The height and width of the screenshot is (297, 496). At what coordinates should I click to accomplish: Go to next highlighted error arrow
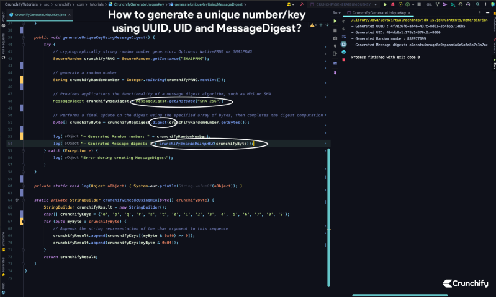327,25
